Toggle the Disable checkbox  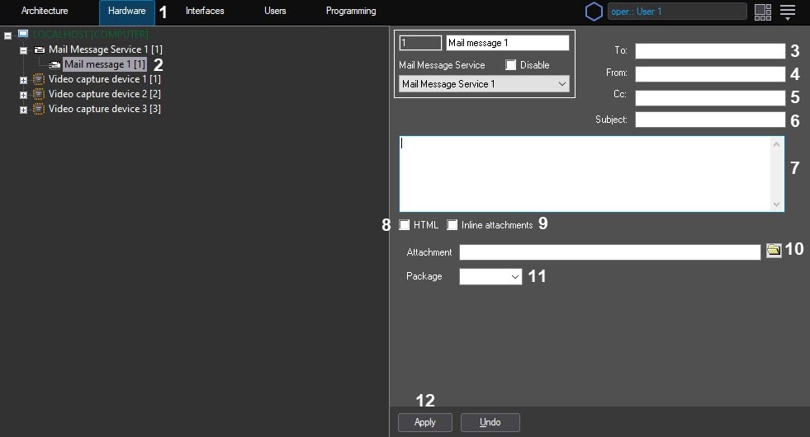point(510,65)
